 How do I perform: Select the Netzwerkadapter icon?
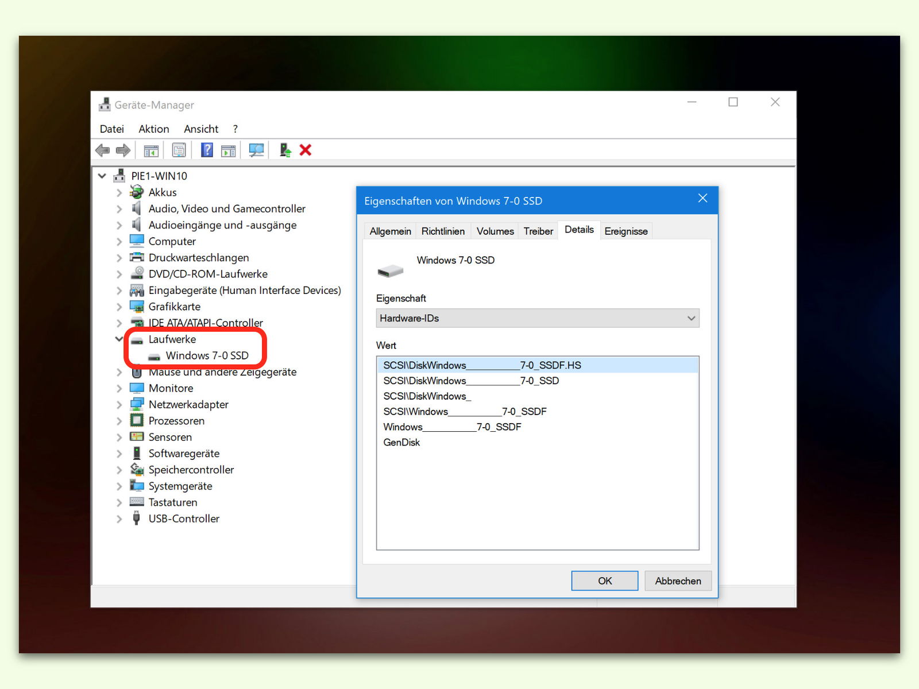pos(137,404)
